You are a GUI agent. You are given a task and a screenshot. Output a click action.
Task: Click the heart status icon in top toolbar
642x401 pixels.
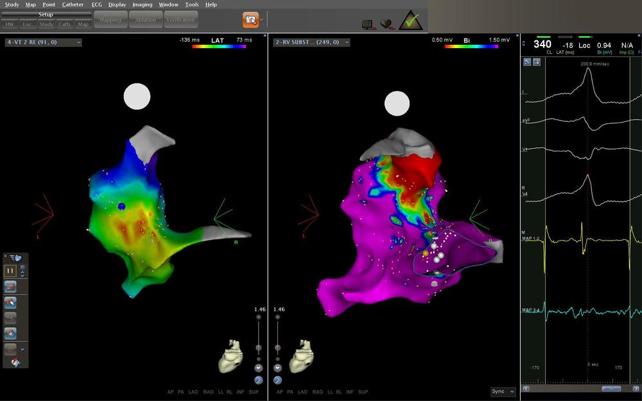[x=387, y=24]
